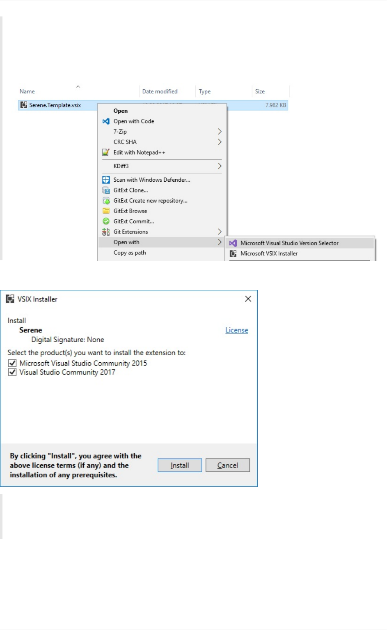Expand the CRC SHA submenu arrow
This screenshot has height=630, width=387.
[220, 142]
